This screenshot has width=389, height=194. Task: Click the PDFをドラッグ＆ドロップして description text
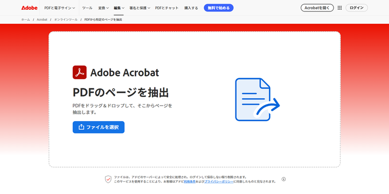[122, 109]
